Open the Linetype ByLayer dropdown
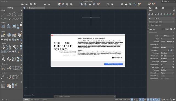Screen dimensions: 176x101 167,41
